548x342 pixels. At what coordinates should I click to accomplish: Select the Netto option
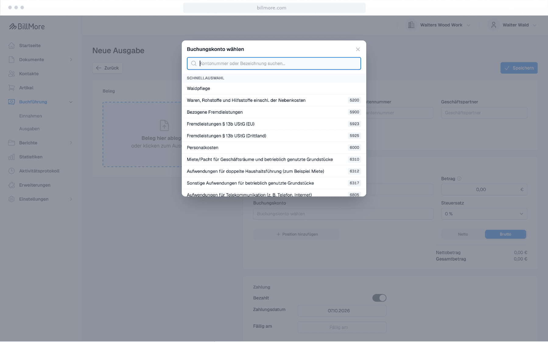click(x=463, y=234)
